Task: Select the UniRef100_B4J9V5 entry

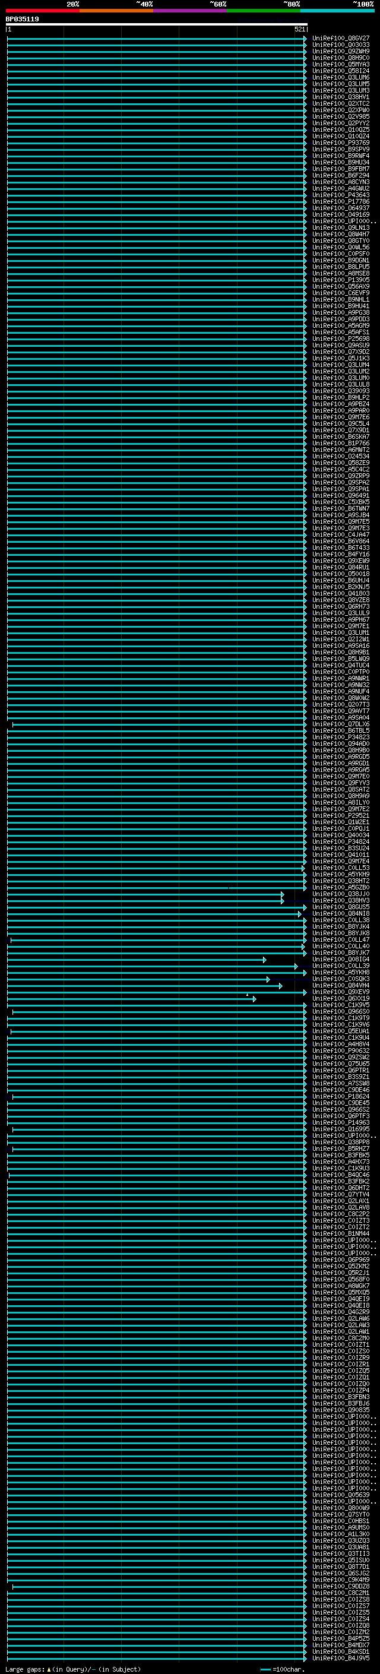Action: point(340,1658)
